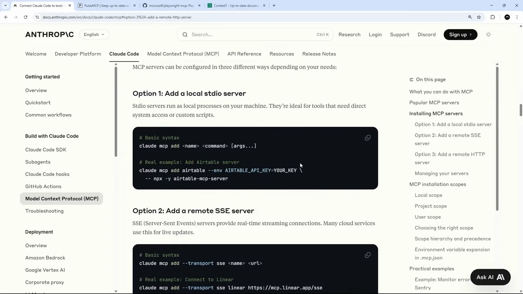Open Amazon Bedrock in the sidebar
This screenshot has height=294, width=523.
pos(45,258)
